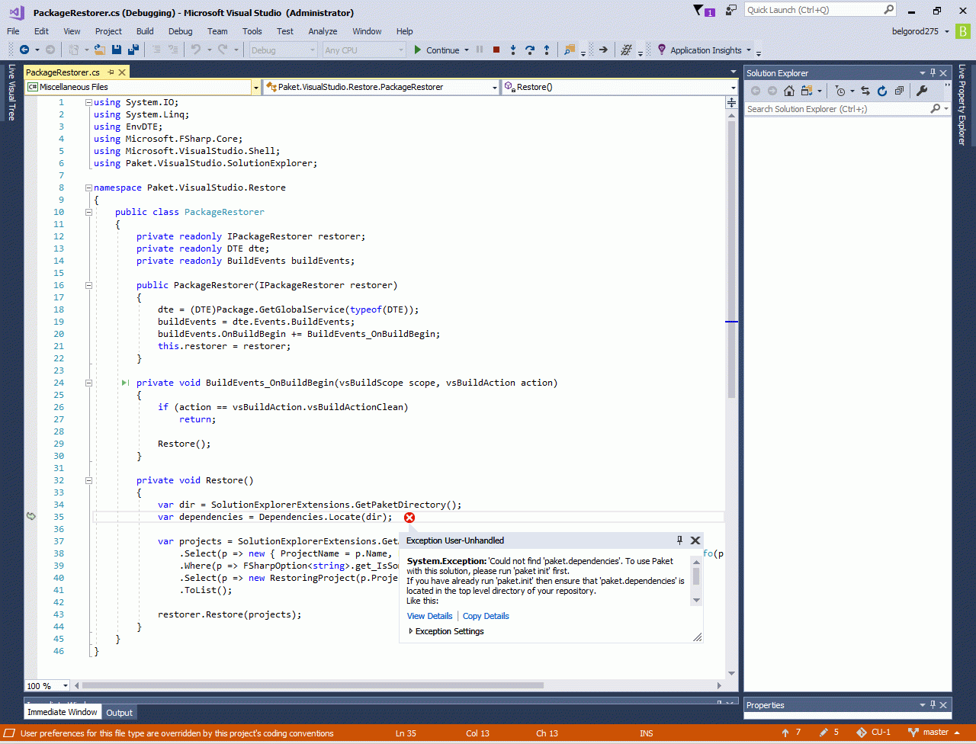Click the Home icon in Solution Explorer

789,91
